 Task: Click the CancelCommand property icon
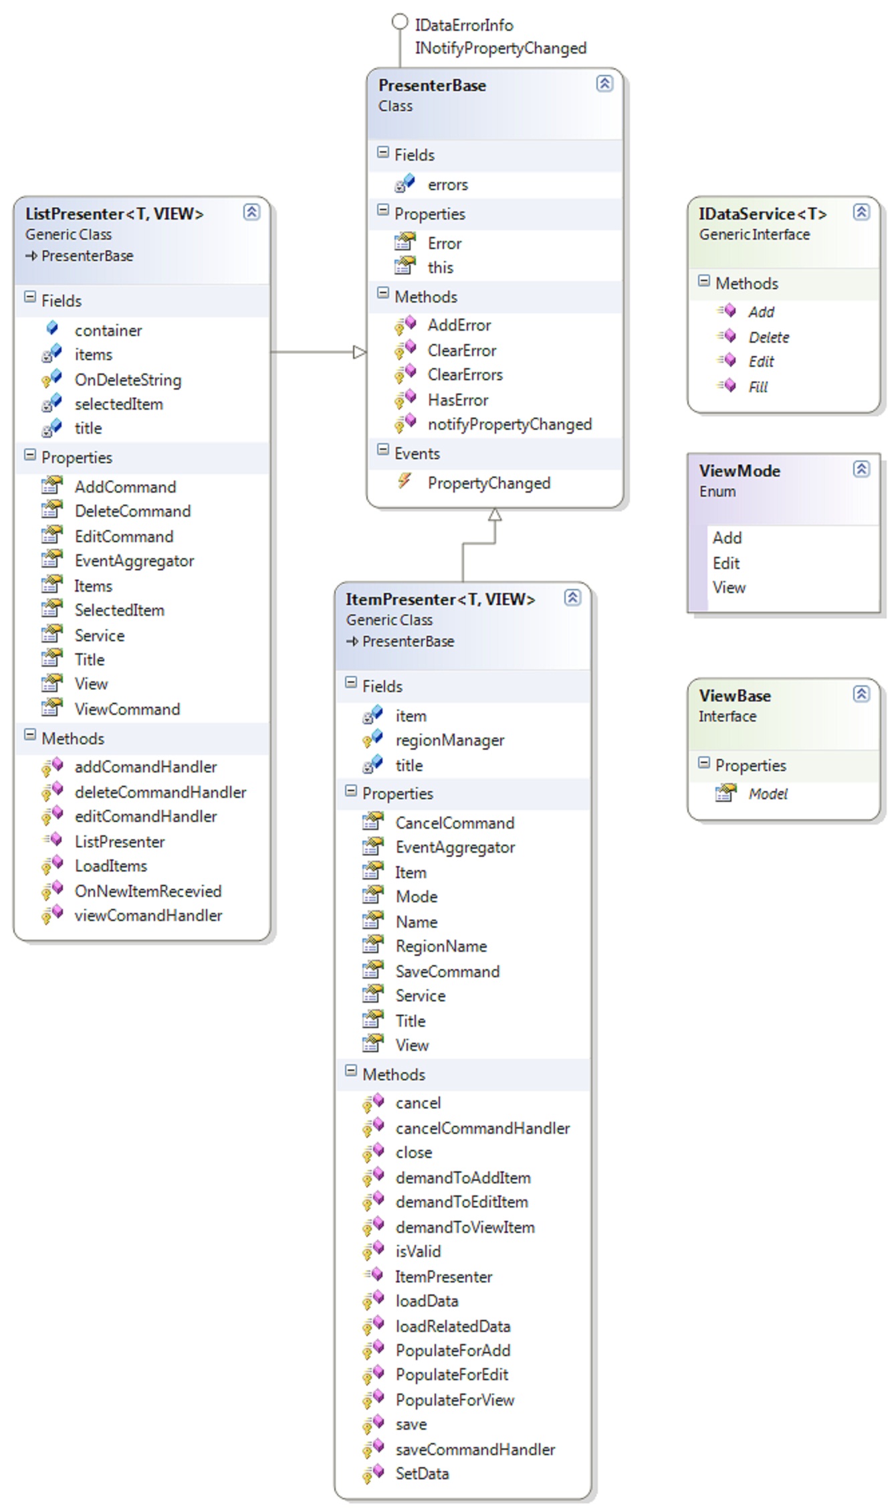click(372, 822)
